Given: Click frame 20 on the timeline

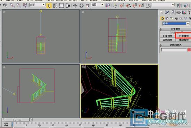Looking at the screenshot, I should pyautogui.click(x=39, y=125).
